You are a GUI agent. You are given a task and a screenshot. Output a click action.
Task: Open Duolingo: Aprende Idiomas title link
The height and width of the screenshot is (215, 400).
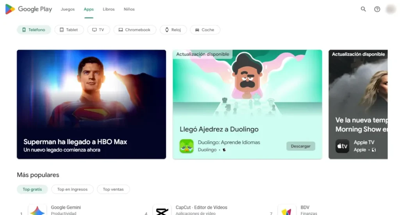coord(229,142)
